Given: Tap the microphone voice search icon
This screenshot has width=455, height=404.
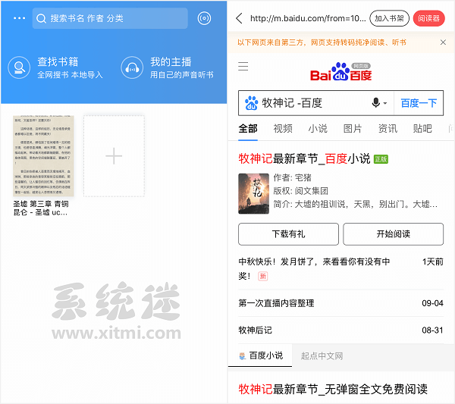Looking at the screenshot, I should pyautogui.click(x=376, y=102).
